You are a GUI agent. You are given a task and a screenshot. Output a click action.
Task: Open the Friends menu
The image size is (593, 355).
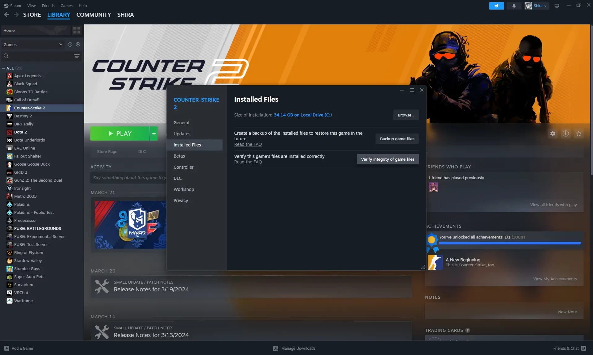[48, 6]
